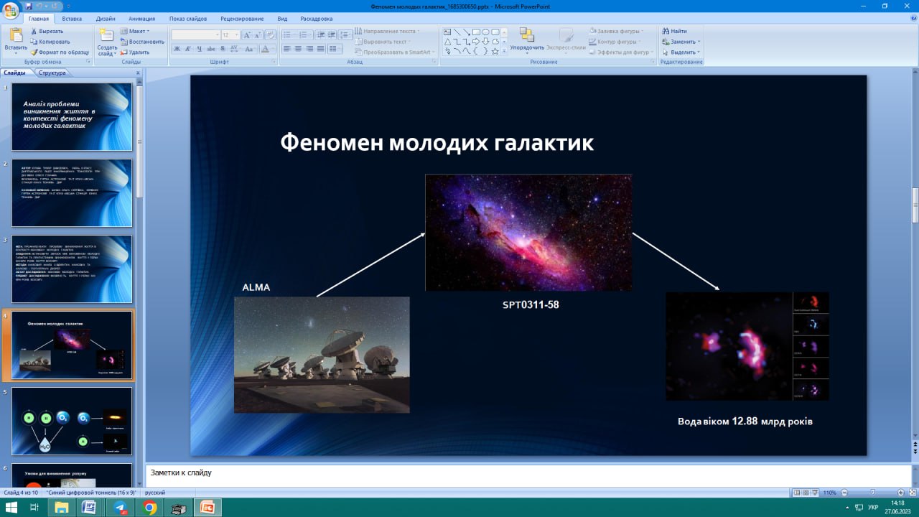
Task: Open the Вид ribbon tab
Action: (282, 19)
